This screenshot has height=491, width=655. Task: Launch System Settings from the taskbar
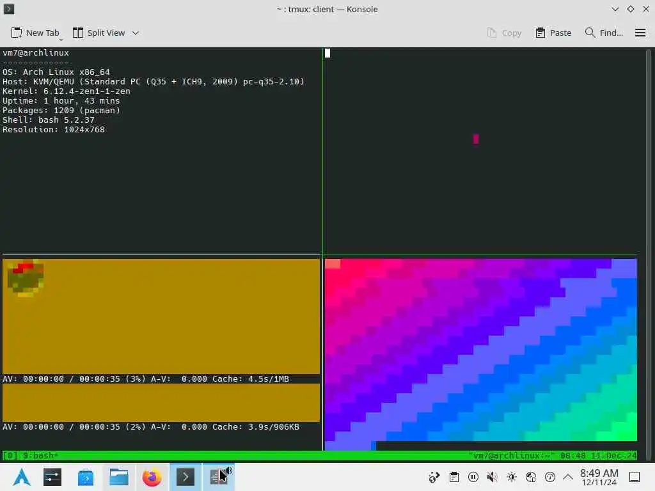[52, 477]
